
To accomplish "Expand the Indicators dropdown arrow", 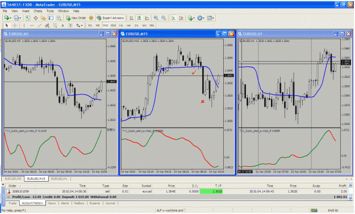I will click(x=194, y=18).
